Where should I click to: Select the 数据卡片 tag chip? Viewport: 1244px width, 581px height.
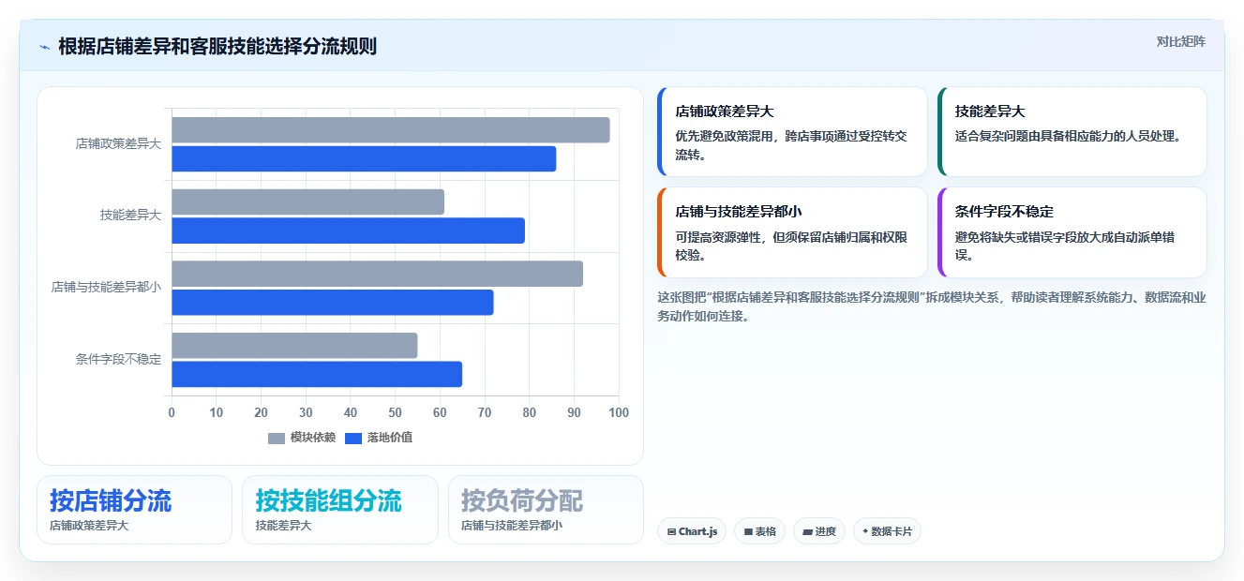tap(887, 531)
